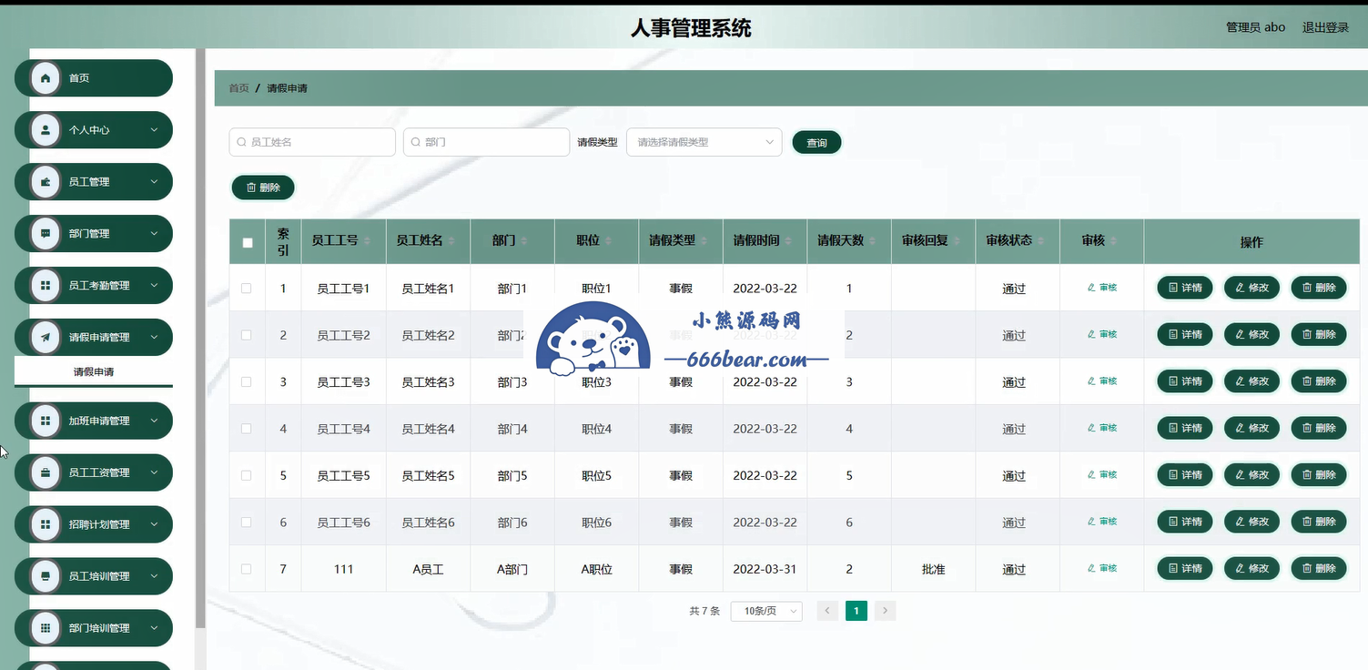Sort by 员工工号 column arrows
This screenshot has width=1368, height=670.
coord(367,241)
